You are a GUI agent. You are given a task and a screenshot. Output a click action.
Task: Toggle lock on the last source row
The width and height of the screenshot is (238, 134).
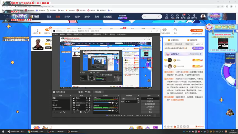pyautogui.click(x=90, y=110)
